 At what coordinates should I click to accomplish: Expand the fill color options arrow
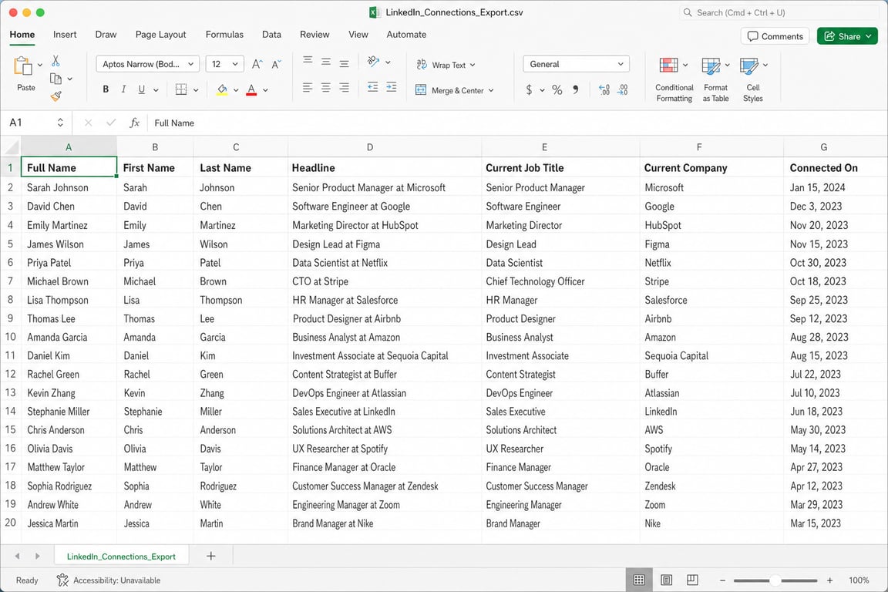(236, 90)
